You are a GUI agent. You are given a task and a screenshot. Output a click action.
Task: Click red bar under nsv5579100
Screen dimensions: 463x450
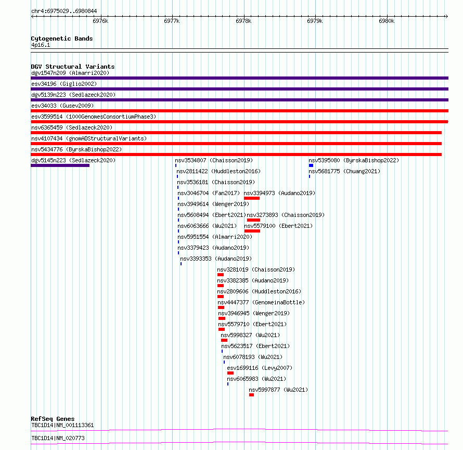[x=252, y=231]
